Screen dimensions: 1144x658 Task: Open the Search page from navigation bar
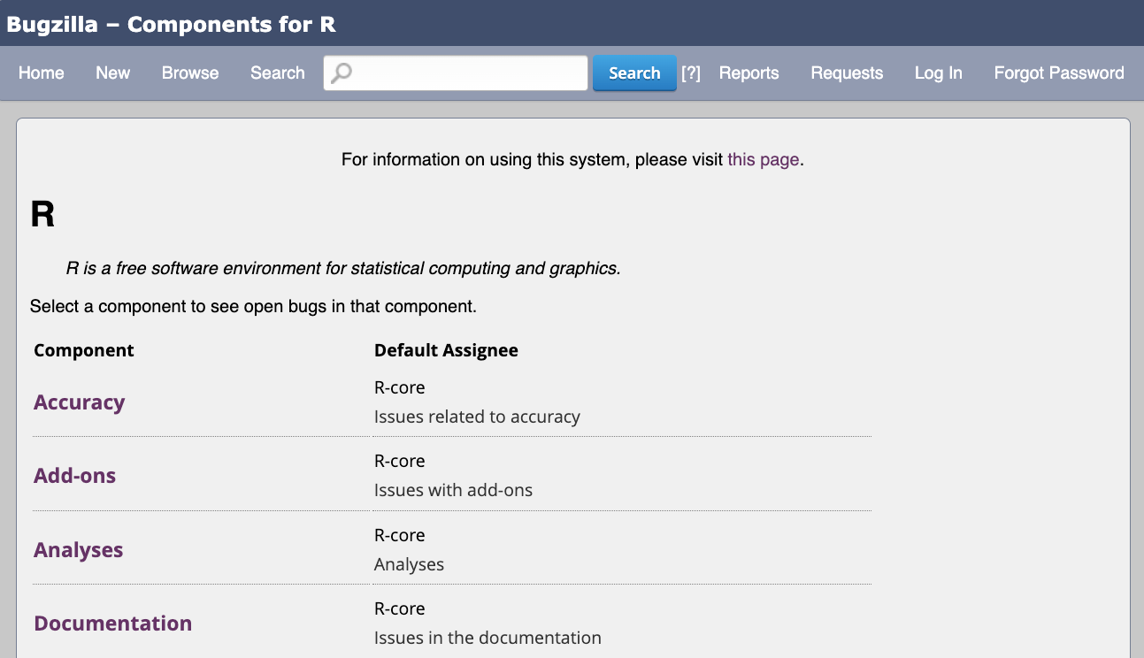tap(277, 73)
